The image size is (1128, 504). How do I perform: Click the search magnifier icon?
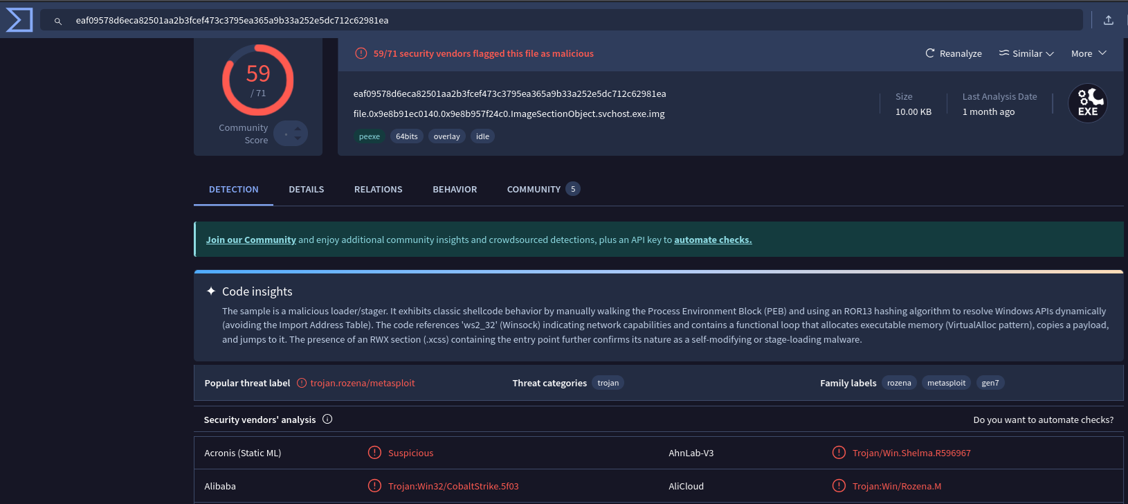pos(58,21)
